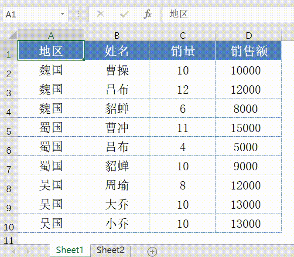Select the cell containing 周瑜
Image resolution: width=294 pixels, height=257 pixels.
point(117,185)
